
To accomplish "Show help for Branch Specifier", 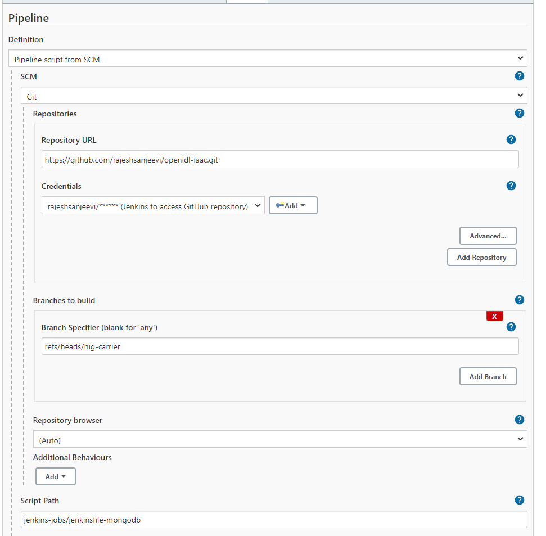I will [511, 327].
